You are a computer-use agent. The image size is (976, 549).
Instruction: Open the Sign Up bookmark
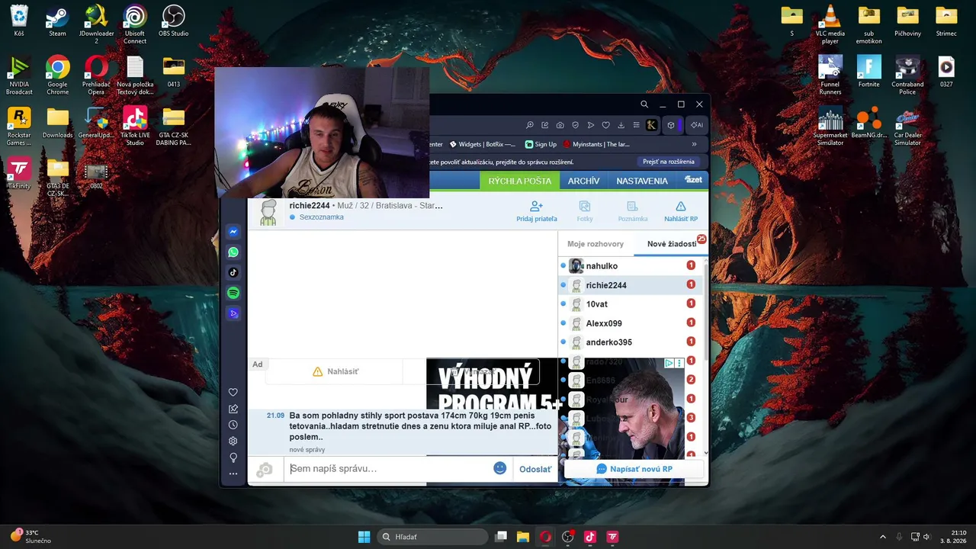click(541, 144)
